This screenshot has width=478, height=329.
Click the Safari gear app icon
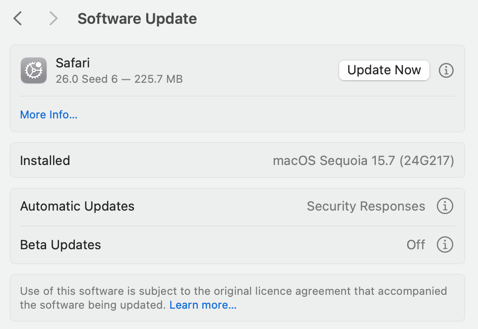(34, 70)
